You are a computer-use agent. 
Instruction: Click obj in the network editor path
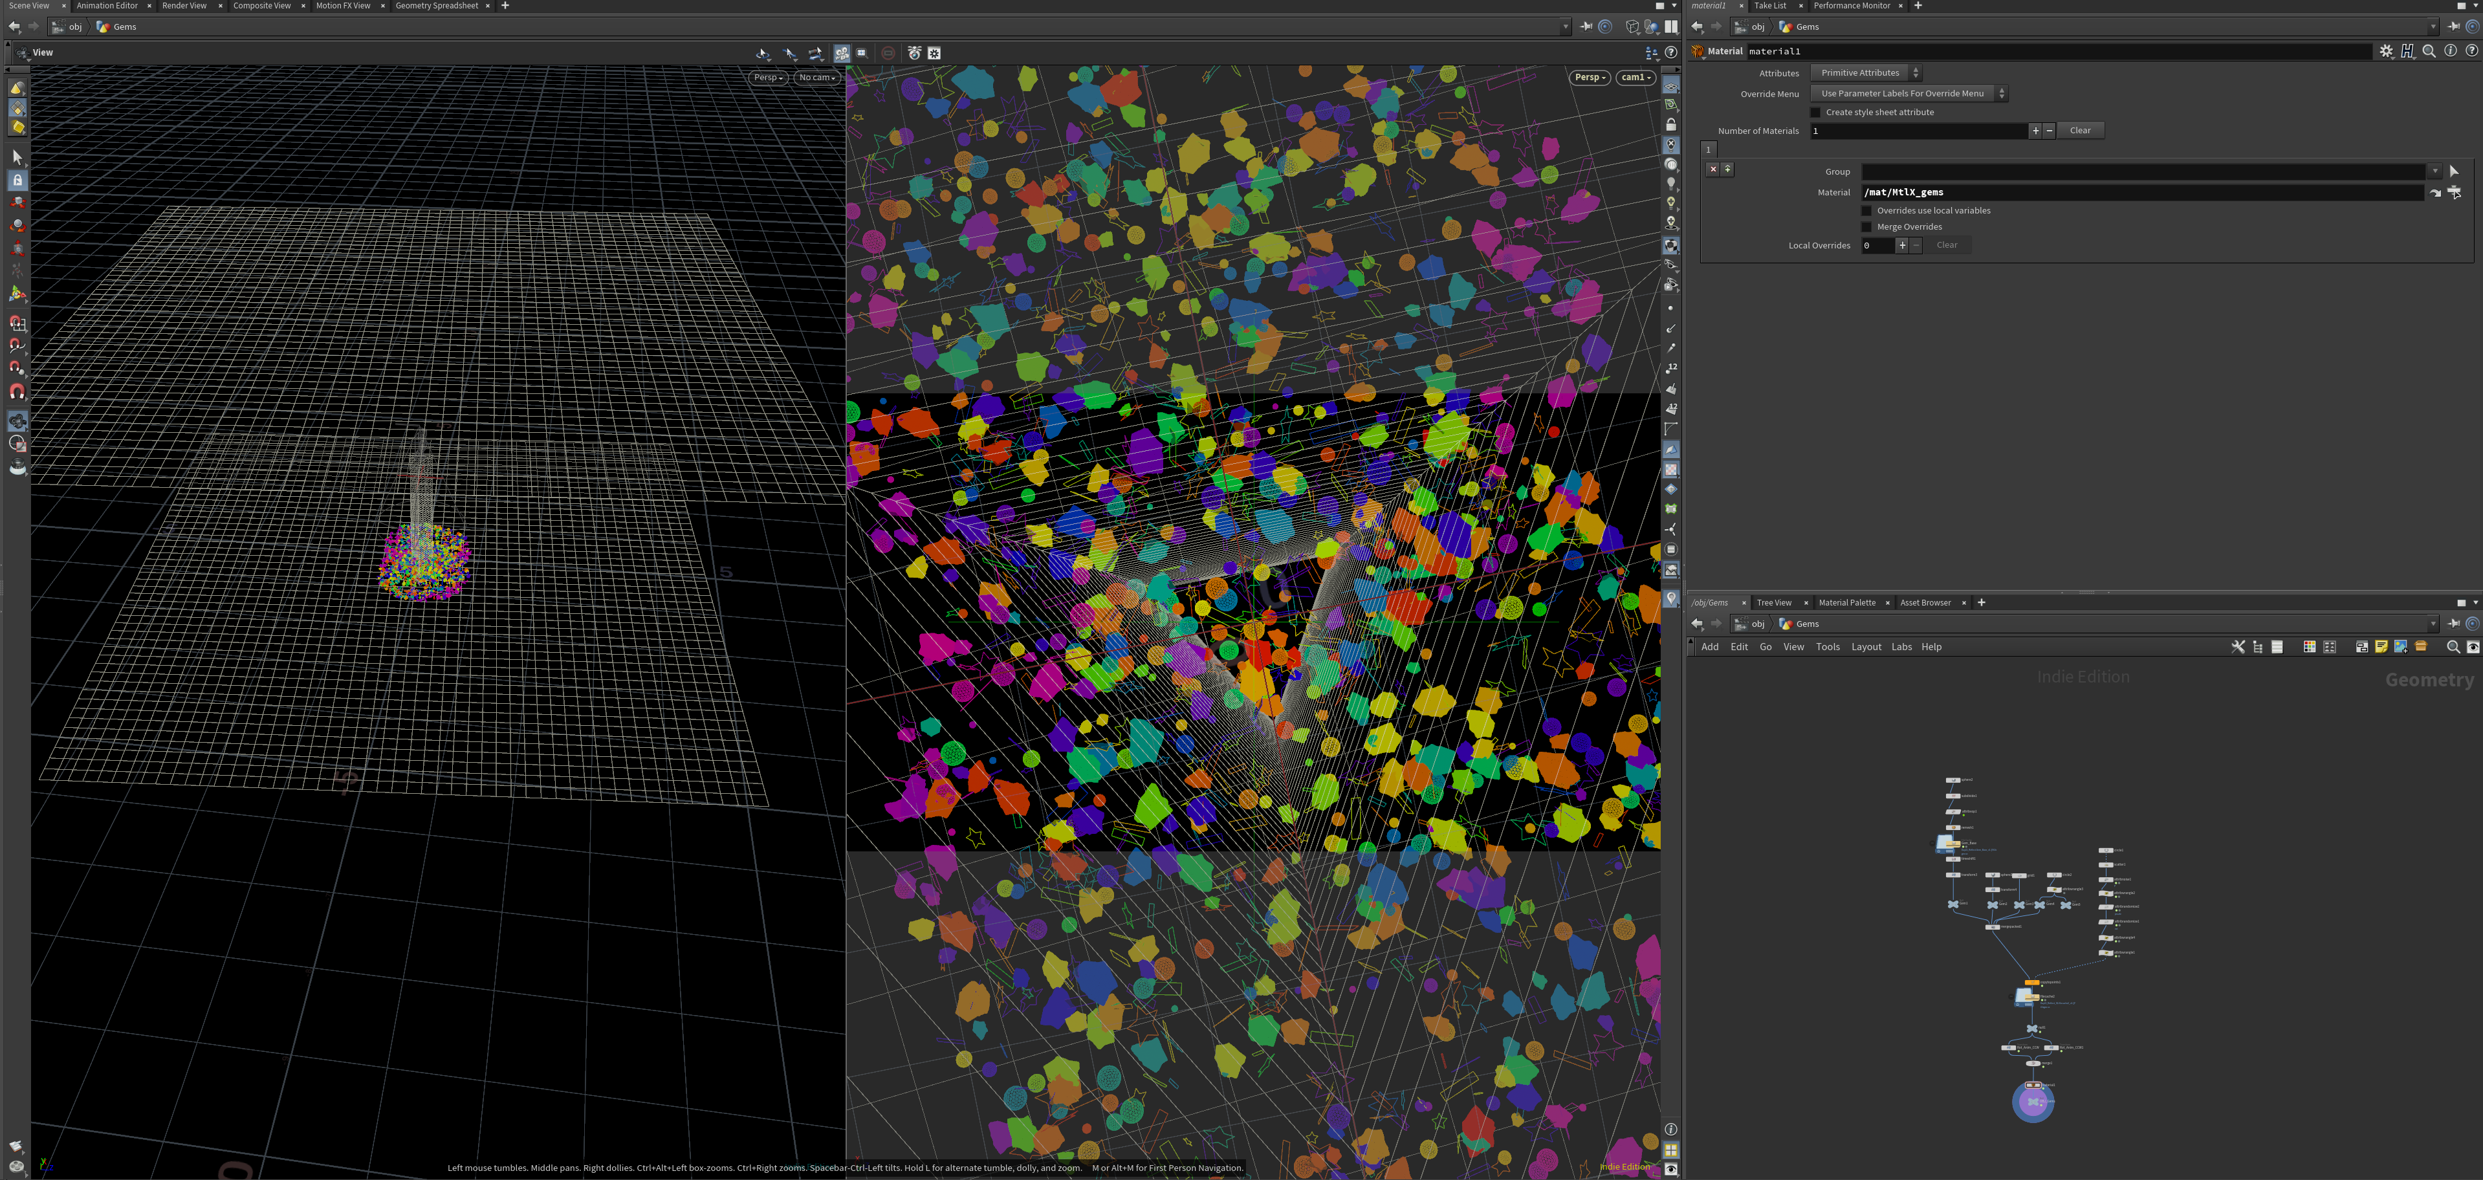1758,624
